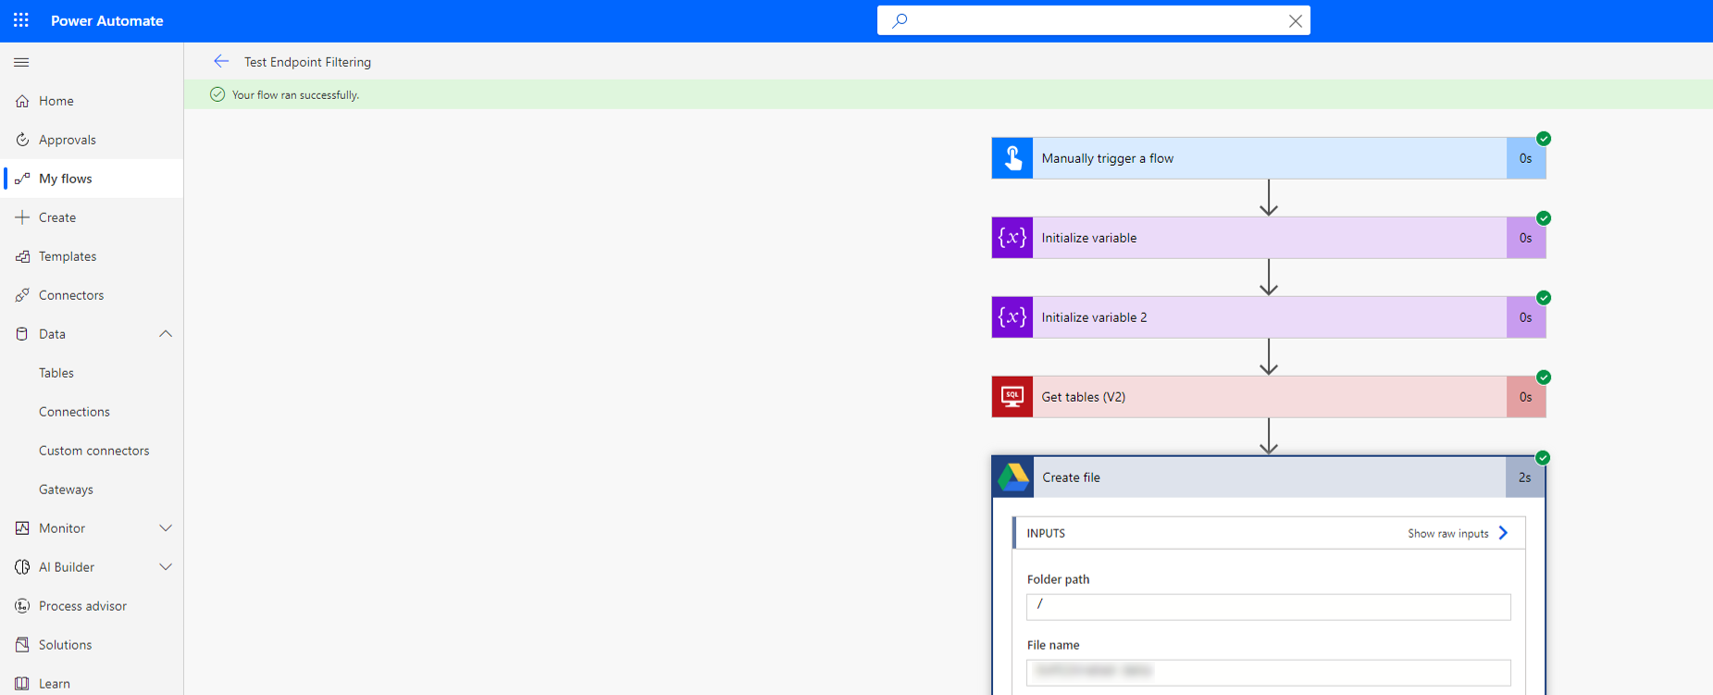Click the Google Drive Create file icon
The width and height of the screenshot is (1713, 695).
pyautogui.click(x=1013, y=478)
